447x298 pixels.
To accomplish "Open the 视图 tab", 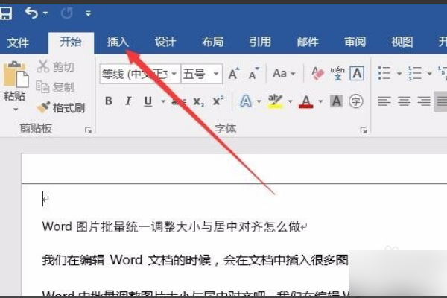I will coord(402,42).
